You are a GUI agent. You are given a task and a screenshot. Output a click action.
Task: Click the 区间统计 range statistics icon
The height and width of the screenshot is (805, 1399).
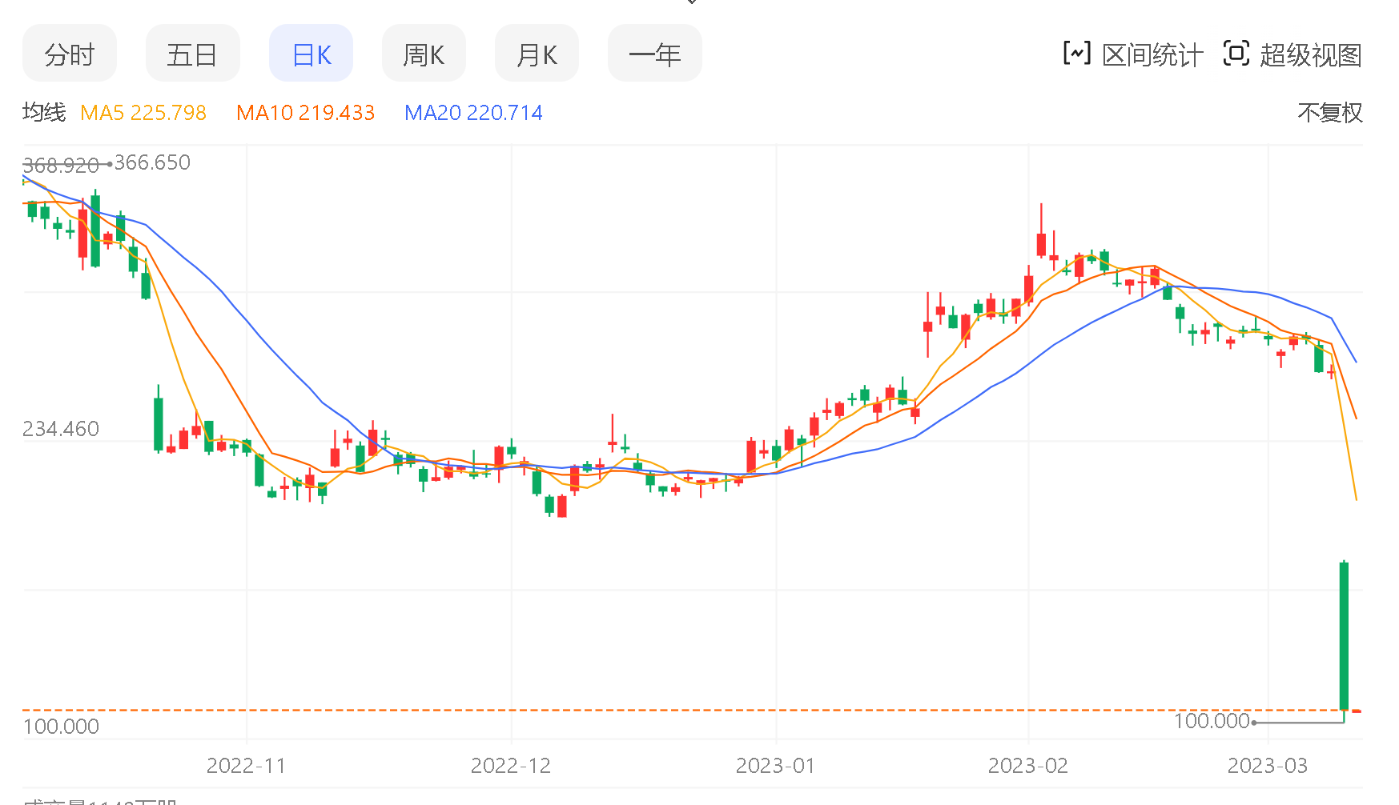tap(1076, 54)
